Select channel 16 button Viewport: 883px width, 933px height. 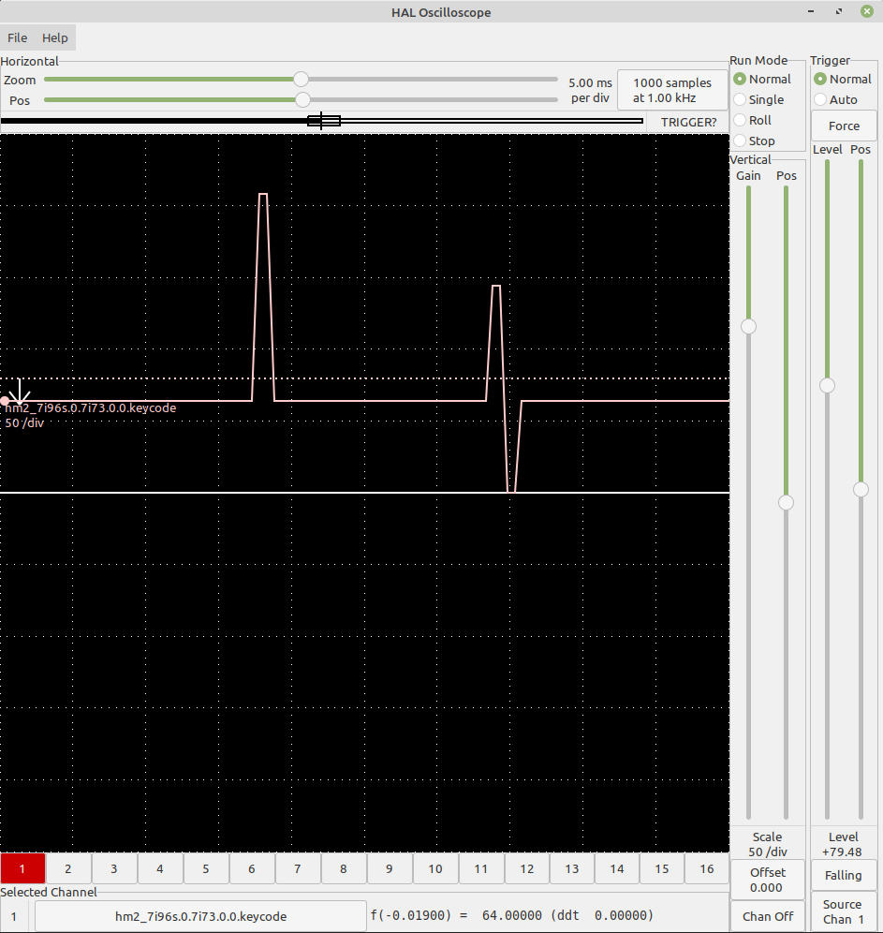[707, 868]
